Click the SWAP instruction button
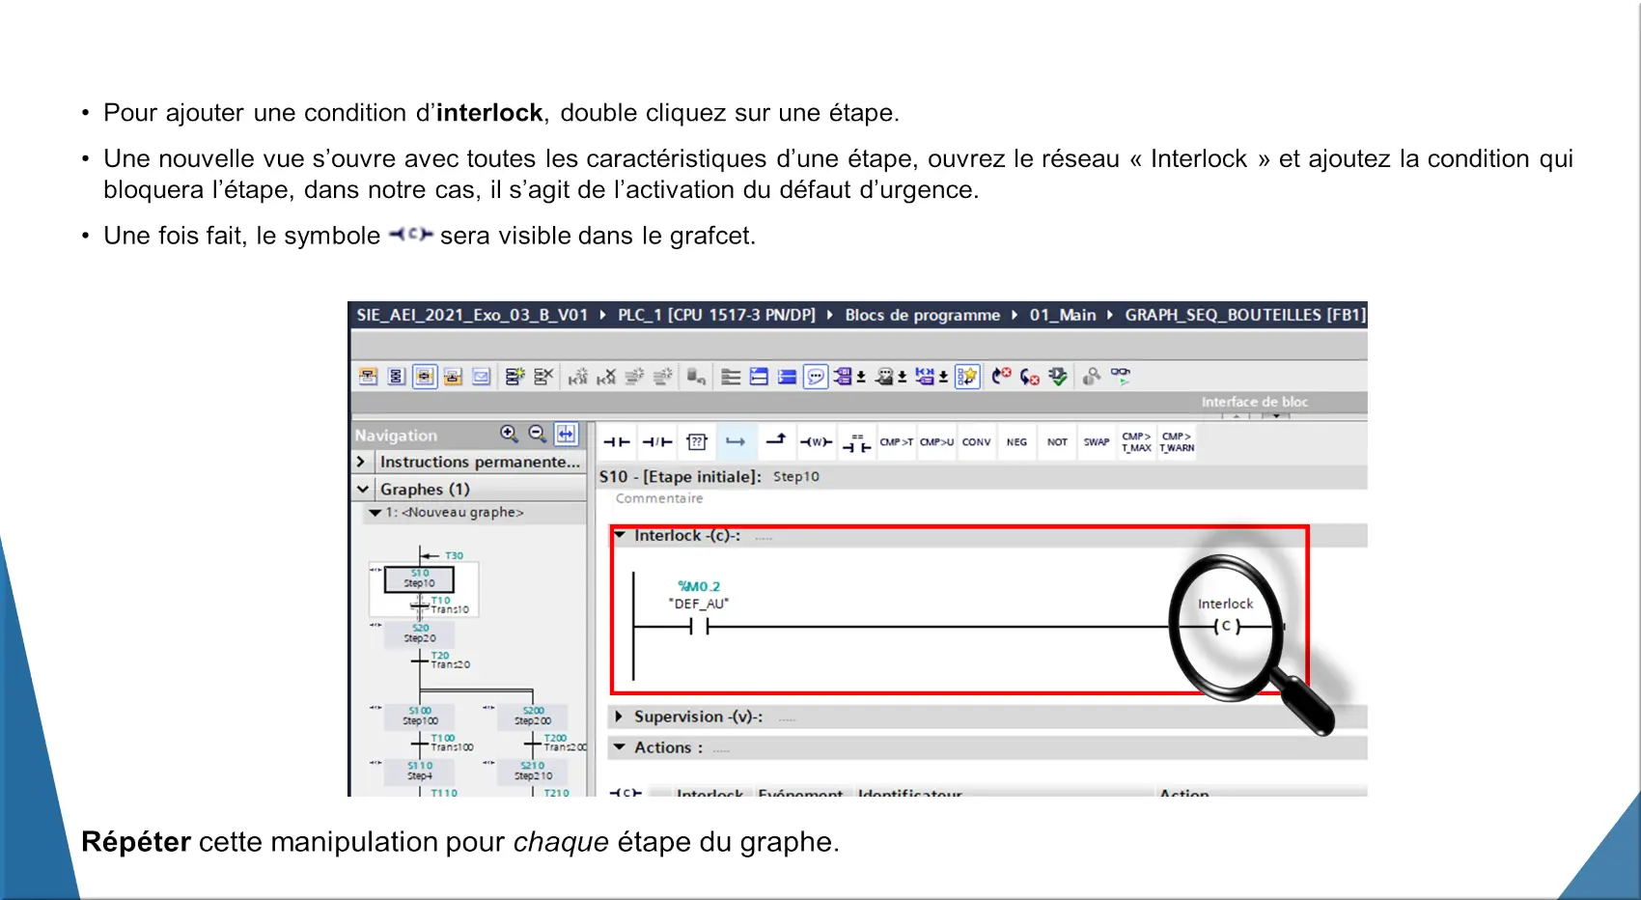 (1097, 442)
